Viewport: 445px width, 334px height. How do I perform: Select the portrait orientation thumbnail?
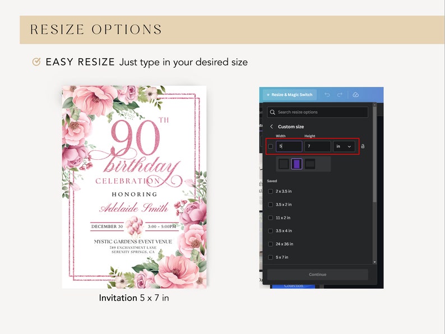pos(296,164)
